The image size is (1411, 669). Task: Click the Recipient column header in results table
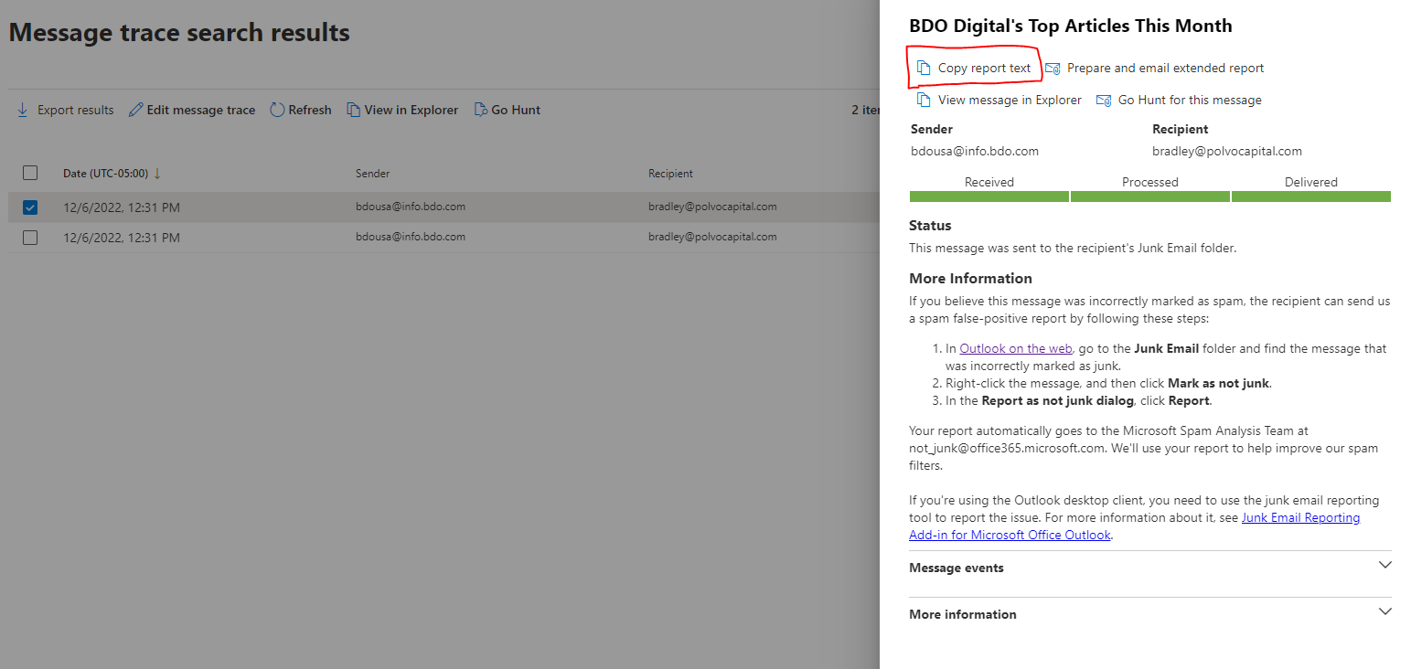[670, 174]
